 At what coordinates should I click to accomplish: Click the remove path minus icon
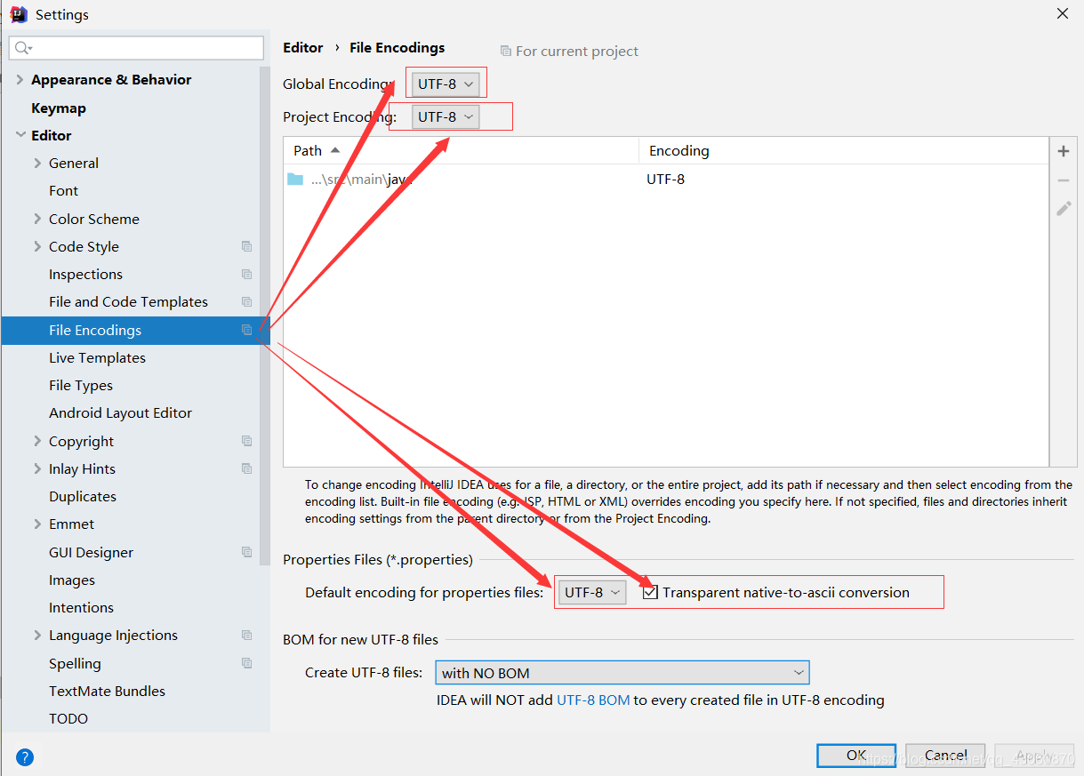pos(1063,180)
